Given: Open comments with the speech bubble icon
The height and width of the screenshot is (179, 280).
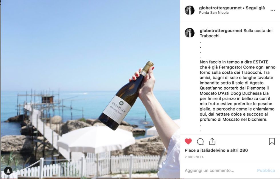Looking at the screenshot, I should [200, 142].
